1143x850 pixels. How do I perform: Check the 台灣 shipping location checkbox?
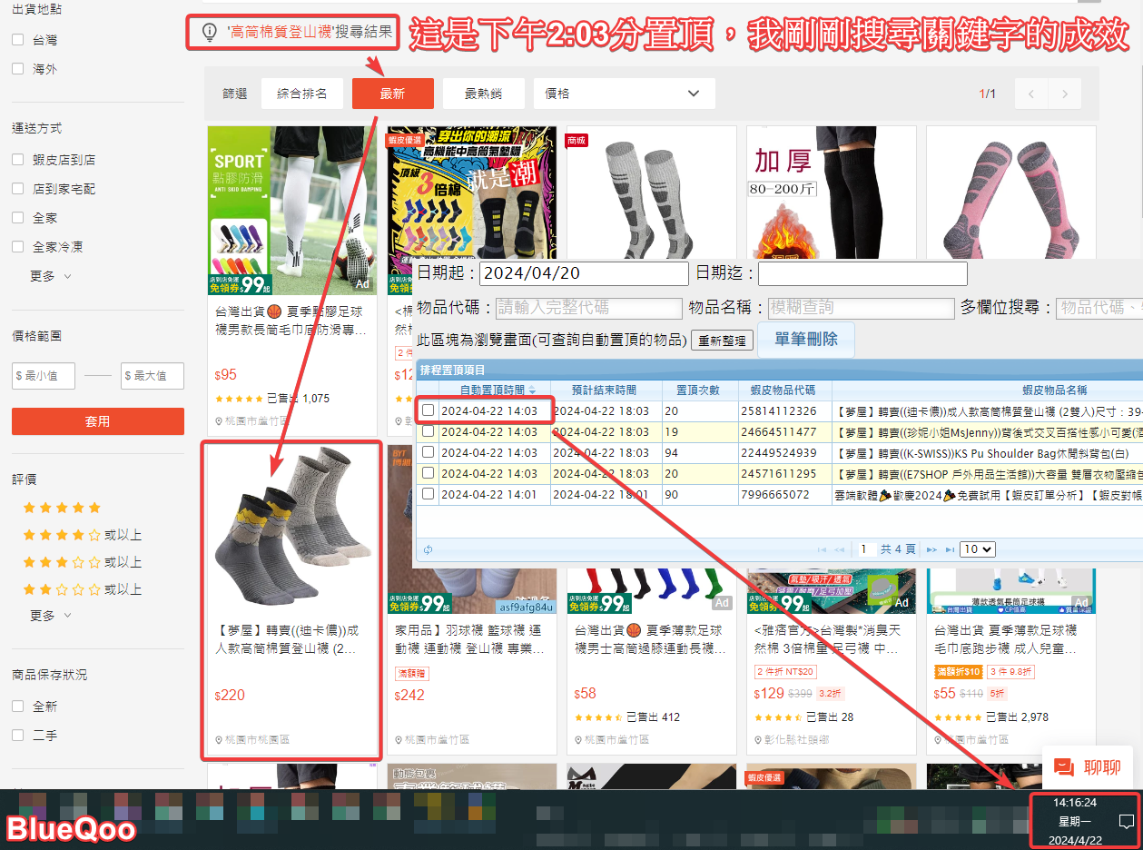[x=18, y=40]
